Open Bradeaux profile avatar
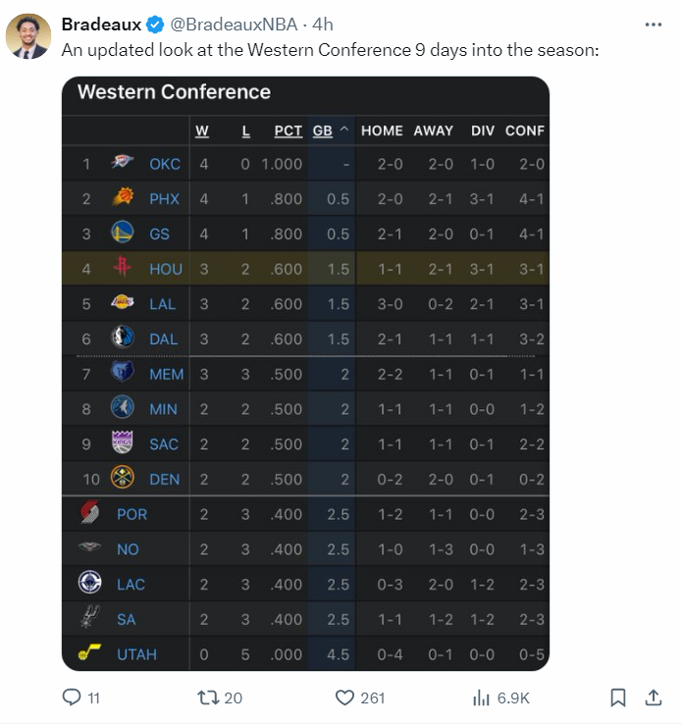 (28, 36)
